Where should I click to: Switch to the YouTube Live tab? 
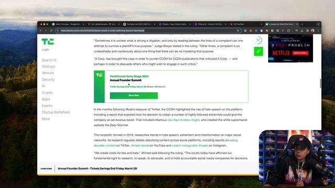pos(139,24)
